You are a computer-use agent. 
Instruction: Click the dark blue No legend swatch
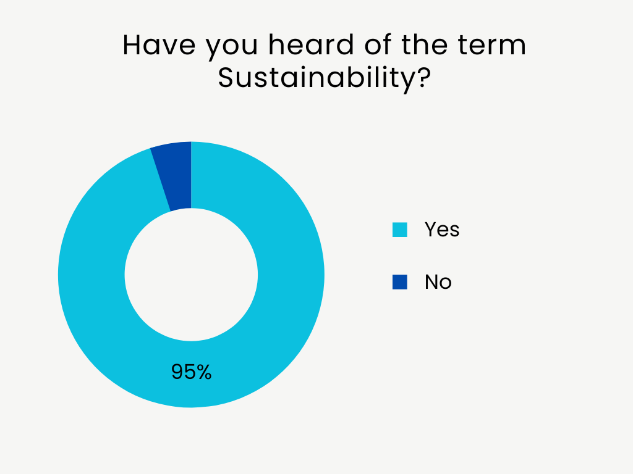(400, 282)
